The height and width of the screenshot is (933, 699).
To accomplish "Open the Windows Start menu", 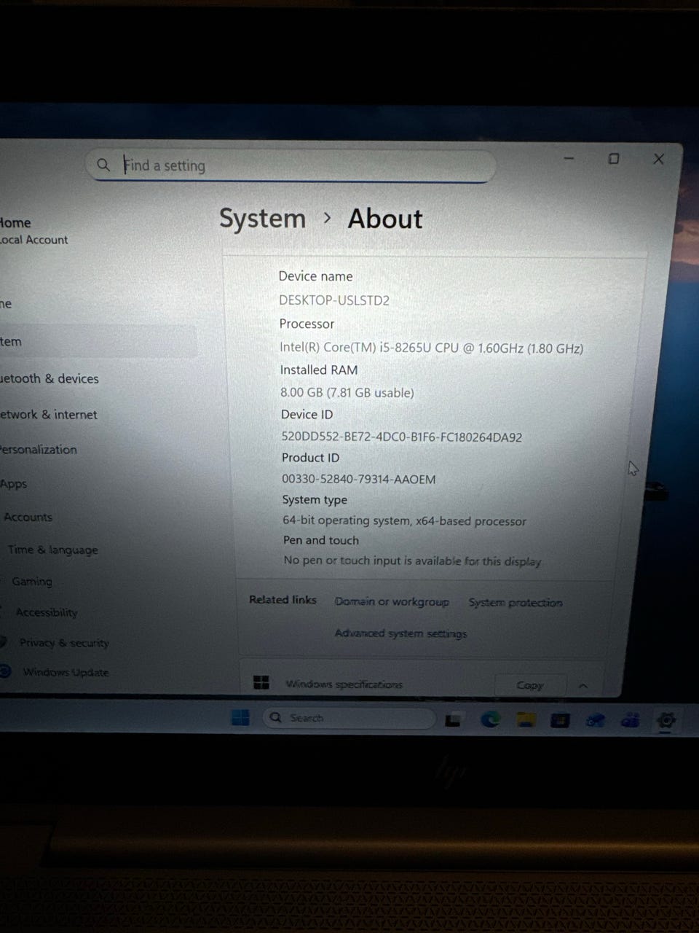I will (240, 718).
